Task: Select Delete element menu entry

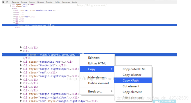Action: click(x=97, y=83)
